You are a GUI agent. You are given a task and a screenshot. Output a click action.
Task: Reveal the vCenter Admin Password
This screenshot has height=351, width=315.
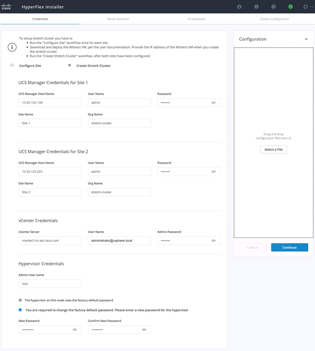coord(214,240)
